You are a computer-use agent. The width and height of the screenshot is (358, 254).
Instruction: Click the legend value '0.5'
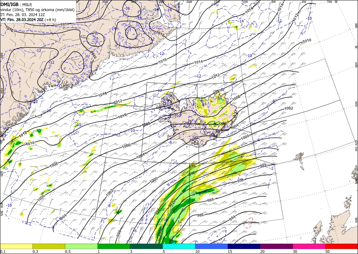click(x=68, y=251)
